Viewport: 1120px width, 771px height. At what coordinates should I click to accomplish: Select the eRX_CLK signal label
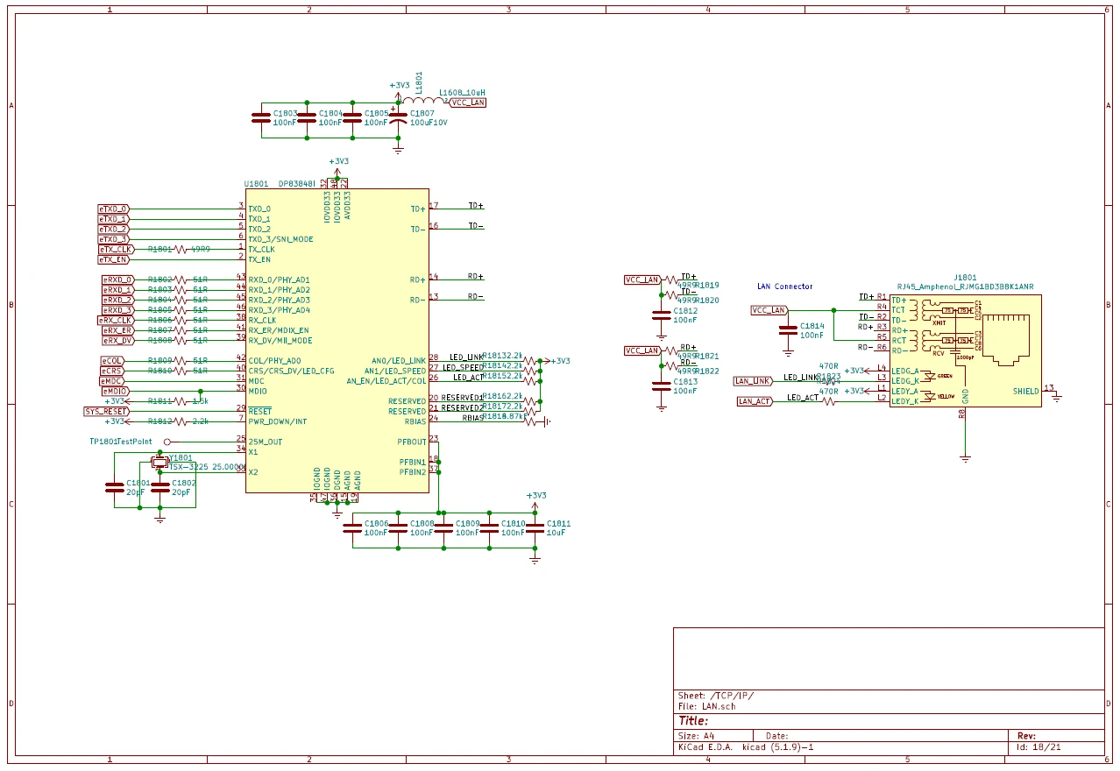[115, 320]
